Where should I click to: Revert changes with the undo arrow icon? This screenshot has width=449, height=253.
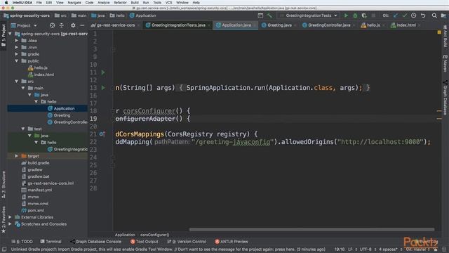click(423, 15)
